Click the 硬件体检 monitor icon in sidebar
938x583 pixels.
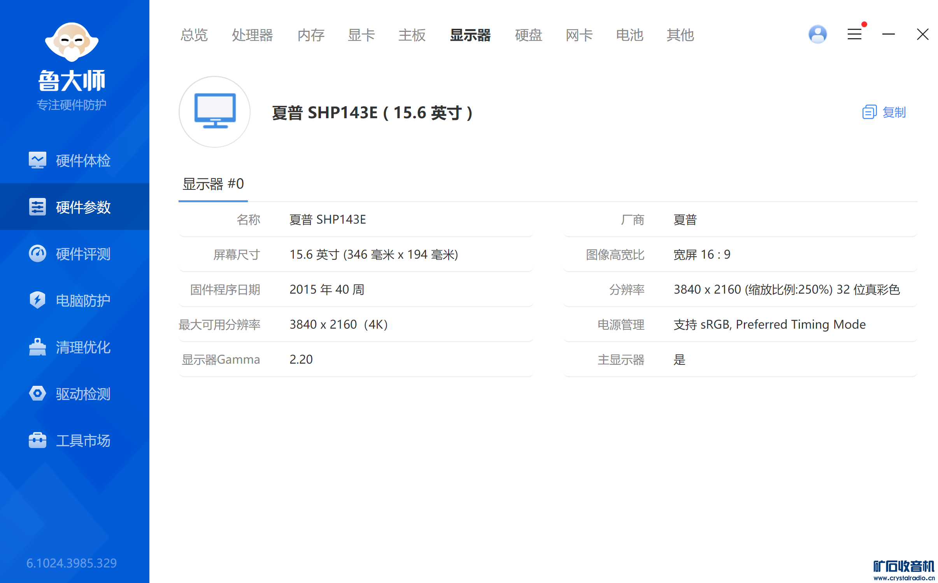[x=37, y=160]
